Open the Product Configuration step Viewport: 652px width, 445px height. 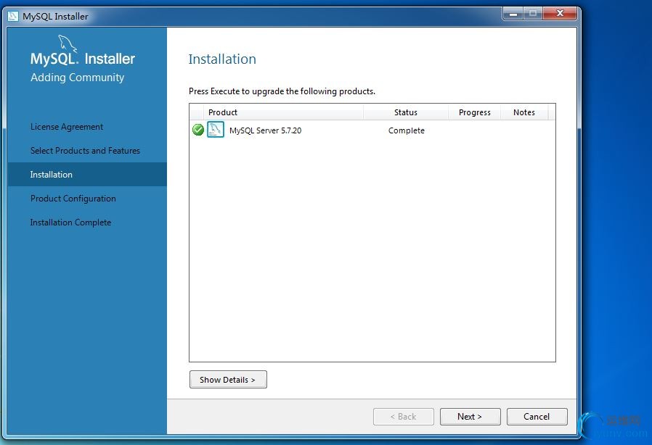pos(73,199)
